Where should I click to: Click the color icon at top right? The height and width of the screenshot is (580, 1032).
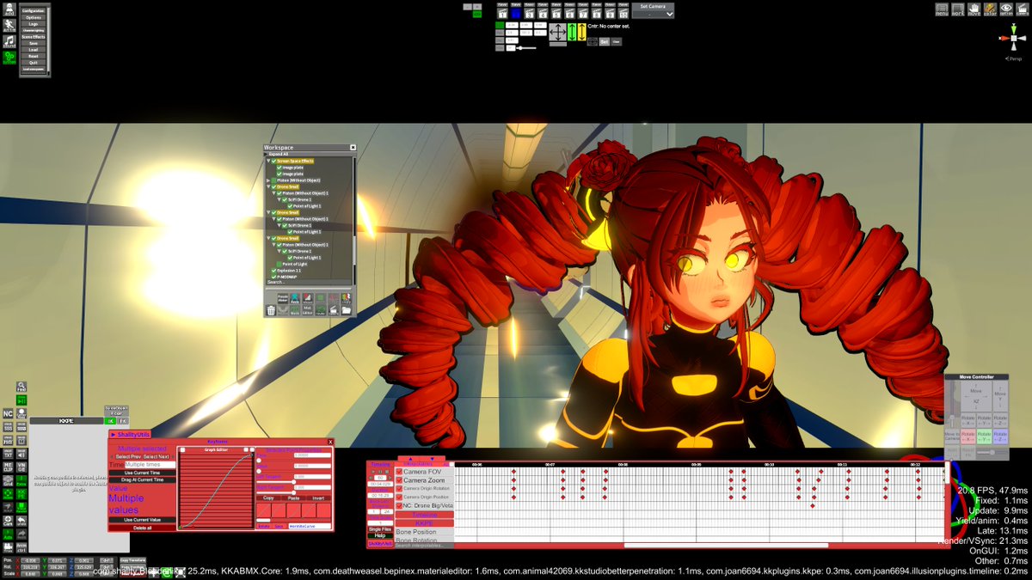pos(991,9)
